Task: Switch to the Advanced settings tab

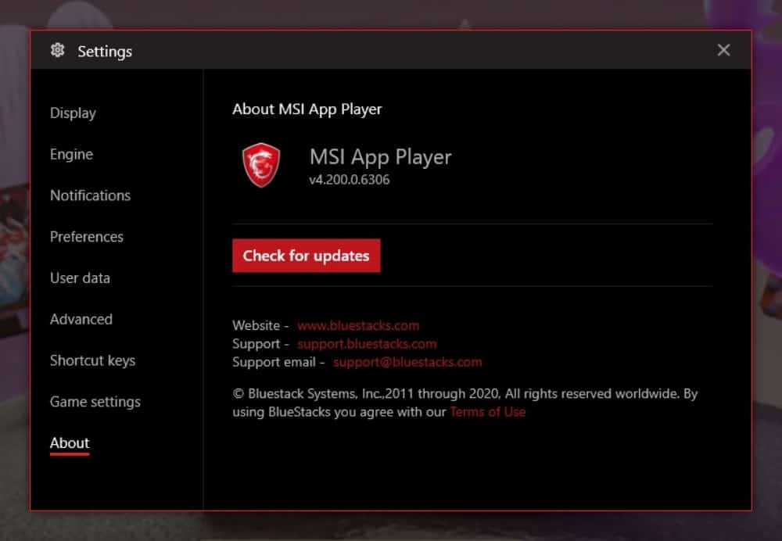Action: point(81,319)
